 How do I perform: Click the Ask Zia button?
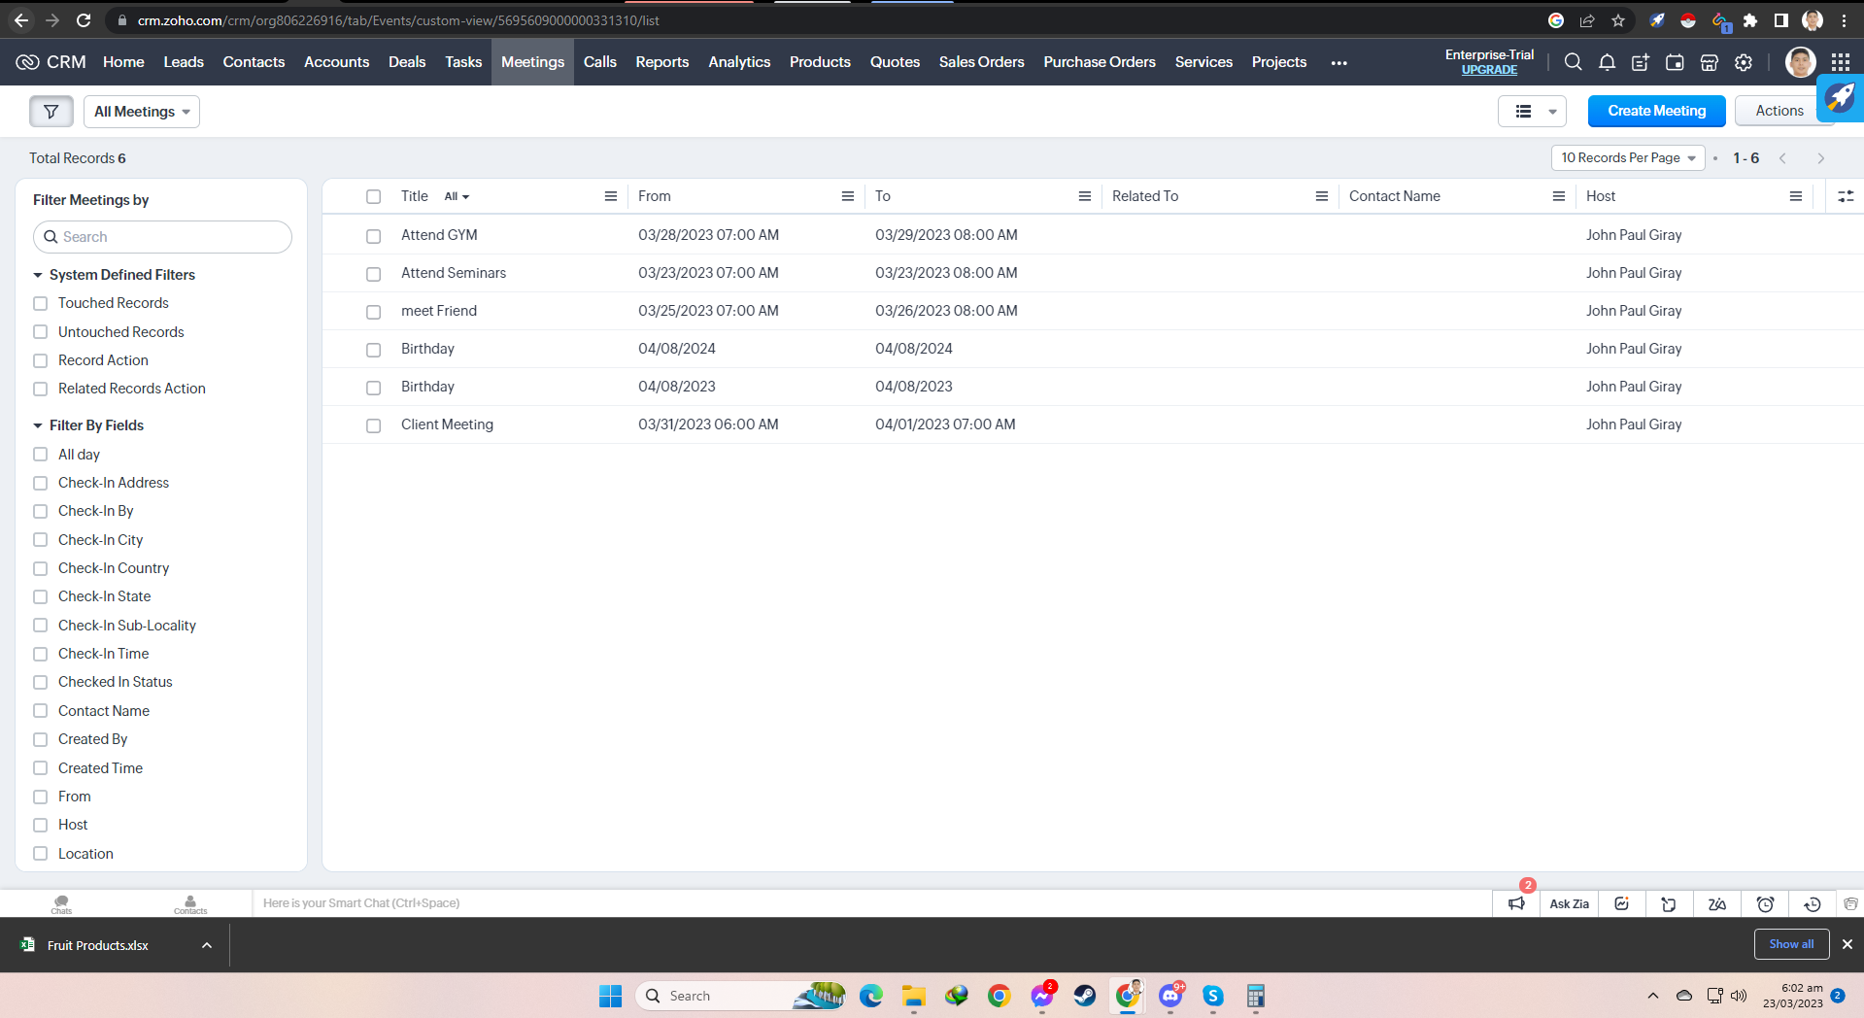point(1569,904)
